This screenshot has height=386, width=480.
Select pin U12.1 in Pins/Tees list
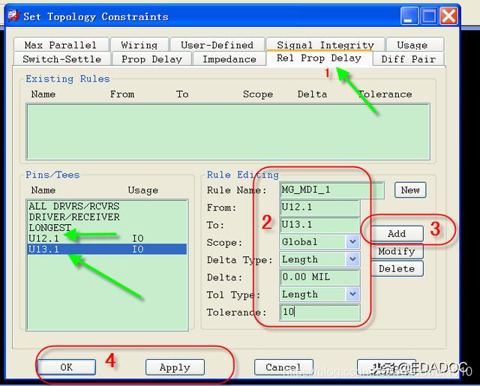coord(107,238)
